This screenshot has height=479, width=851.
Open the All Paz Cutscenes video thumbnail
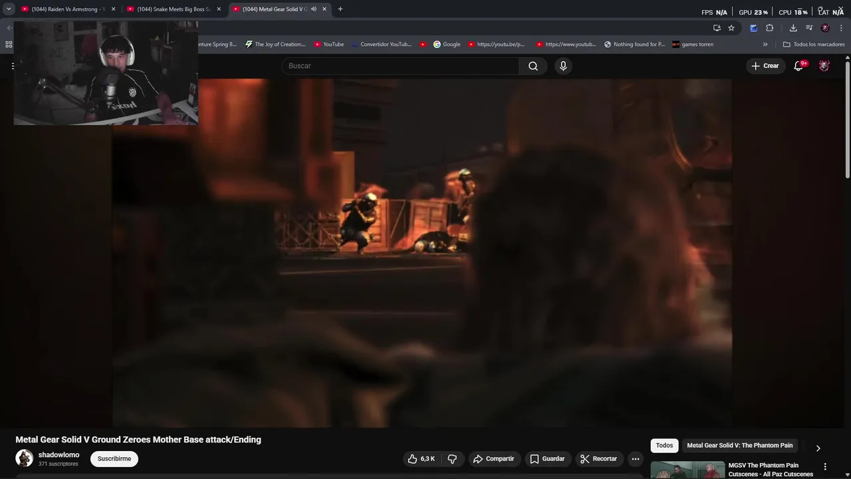tap(687, 470)
